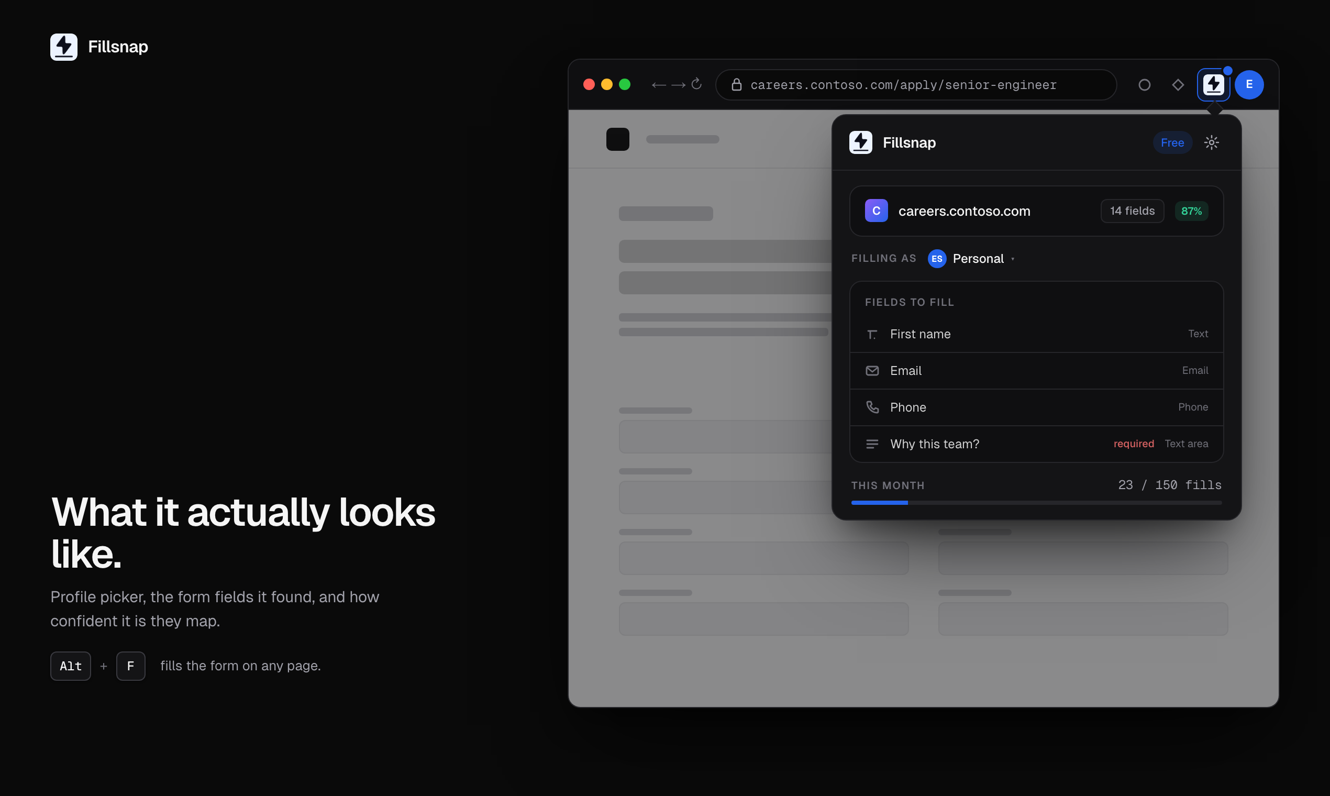Click the black logo square on the careers page
Image resolution: width=1330 pixels, height=796 pixels.
[x=618, y=139]
